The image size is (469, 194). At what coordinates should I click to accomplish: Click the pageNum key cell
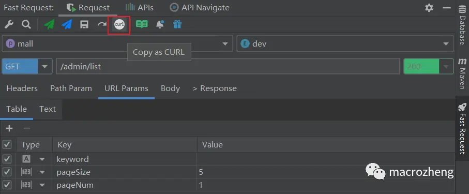pyautogui.click(x=125, y=185)
